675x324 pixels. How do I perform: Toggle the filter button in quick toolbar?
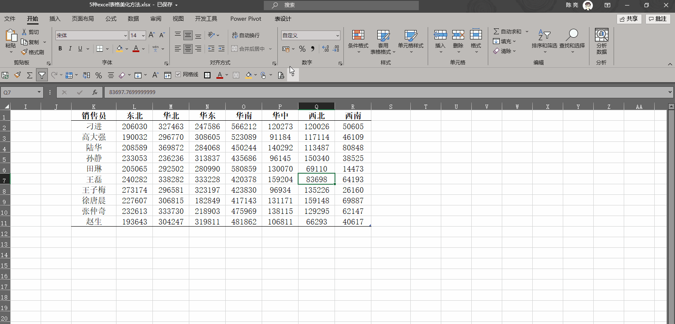[42, 75]
